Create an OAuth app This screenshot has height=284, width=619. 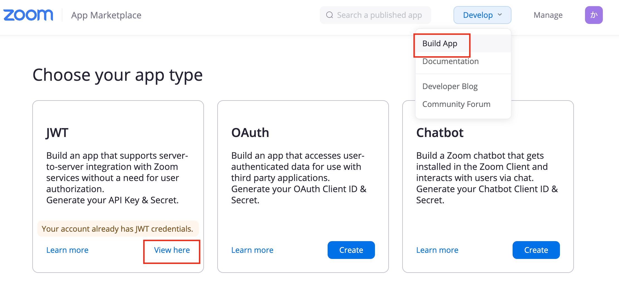pos(351,250)
